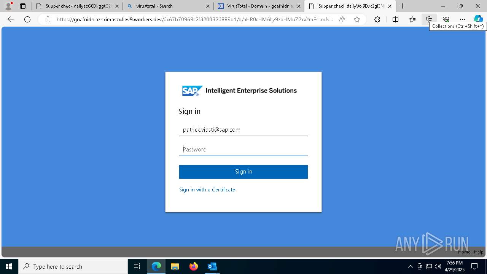Show hidden system tray icons
487x274 pixels.
(410, 266)
